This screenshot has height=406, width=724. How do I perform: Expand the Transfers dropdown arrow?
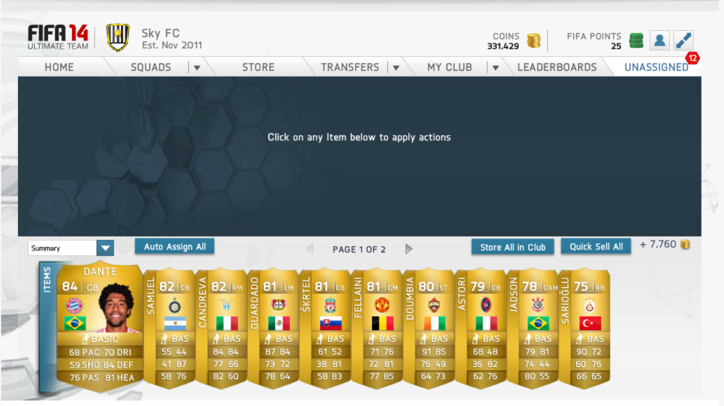[x=396, y=68]
